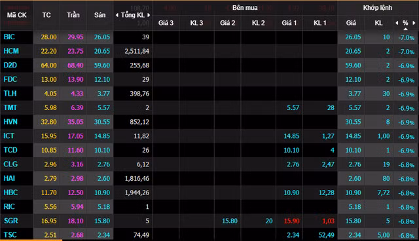This screenshot has width=419, height=241.
Task: Click HCM ceiling price 23.75
Action: 75,51
